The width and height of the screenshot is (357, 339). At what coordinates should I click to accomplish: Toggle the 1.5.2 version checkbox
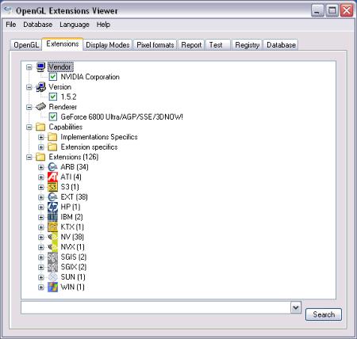click(53, 97)
